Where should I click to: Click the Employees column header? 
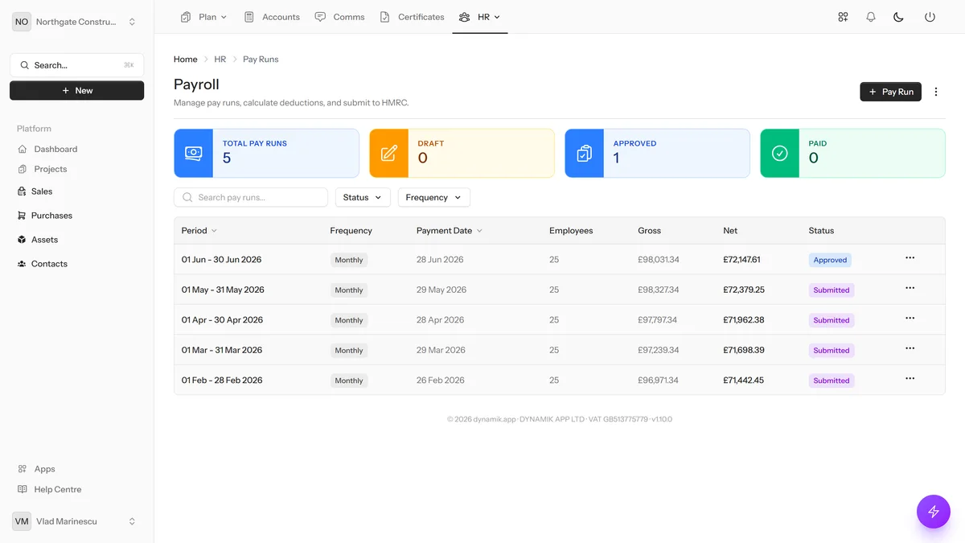pyautogui.click(x=571, y=231)
